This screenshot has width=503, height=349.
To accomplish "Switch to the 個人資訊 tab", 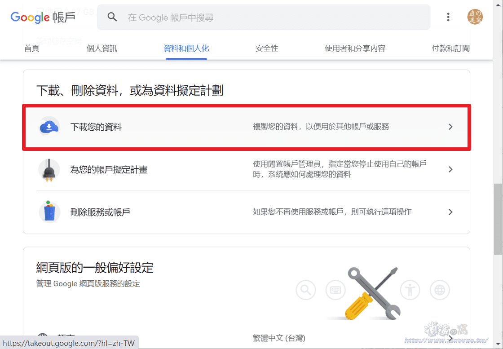I will click(101, 49).
